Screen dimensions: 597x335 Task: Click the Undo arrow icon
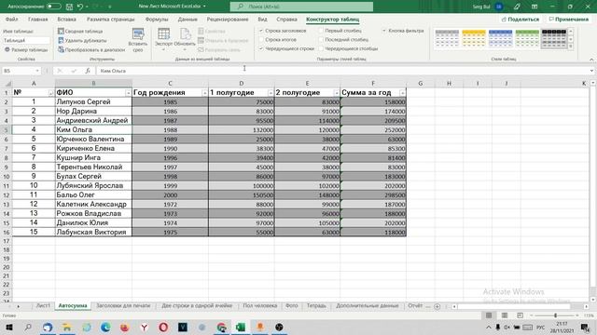tap(80, 7)
